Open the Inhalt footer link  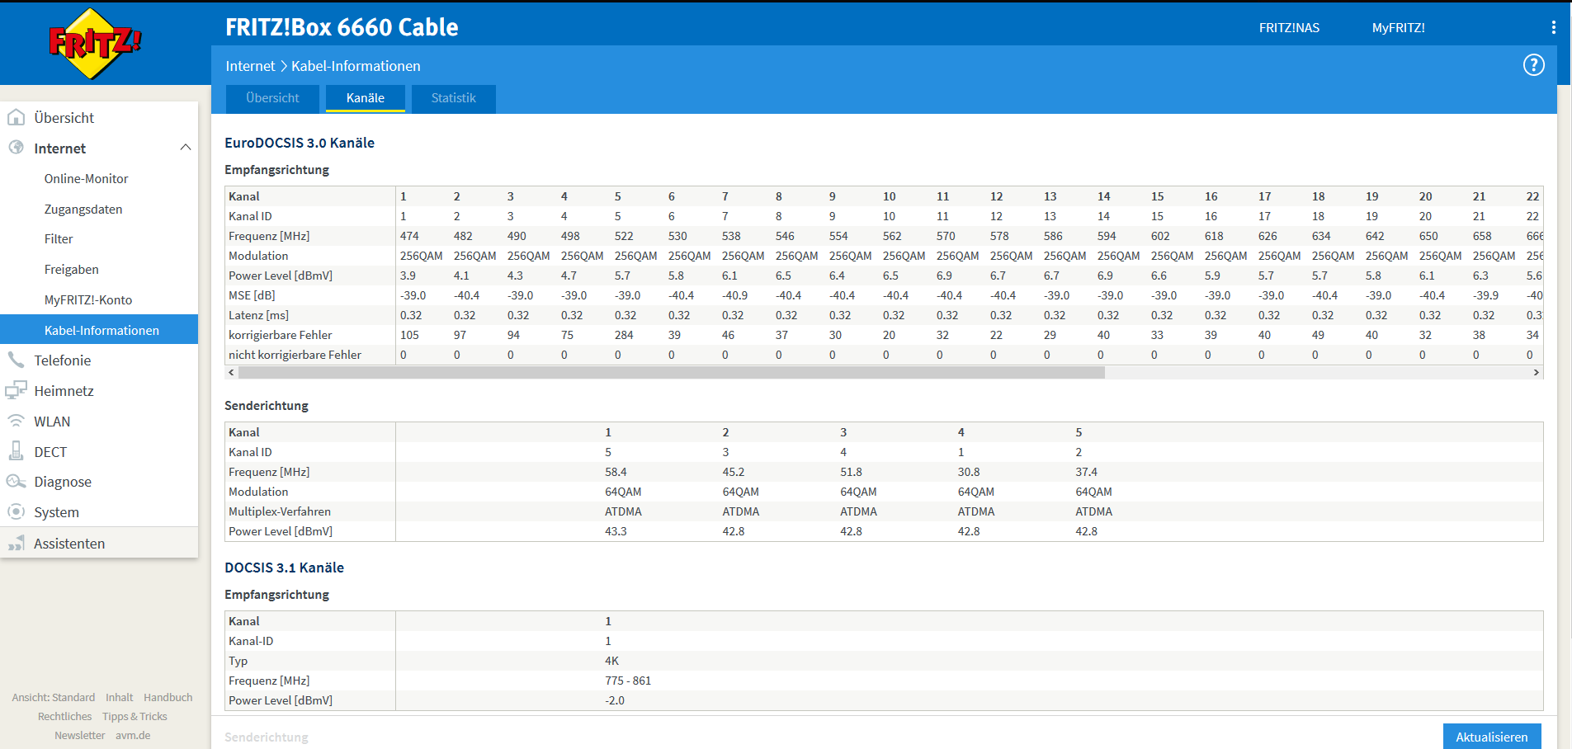[119, 697]
